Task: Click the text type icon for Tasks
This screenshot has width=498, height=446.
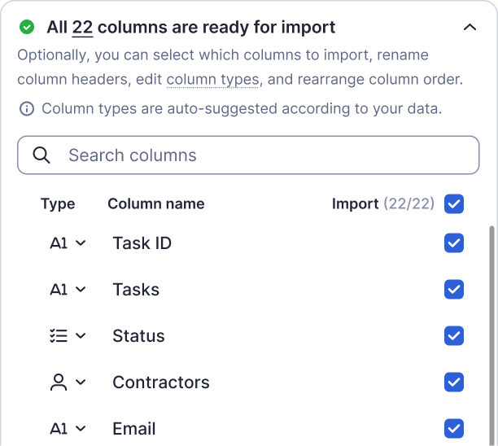Action: point(59,290)
